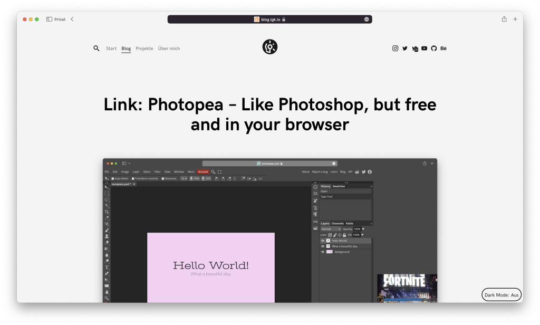Screen dimensions: 540x325
Task: Click the page options ellipsis in the address bar
Action: (x=367, y=20)
